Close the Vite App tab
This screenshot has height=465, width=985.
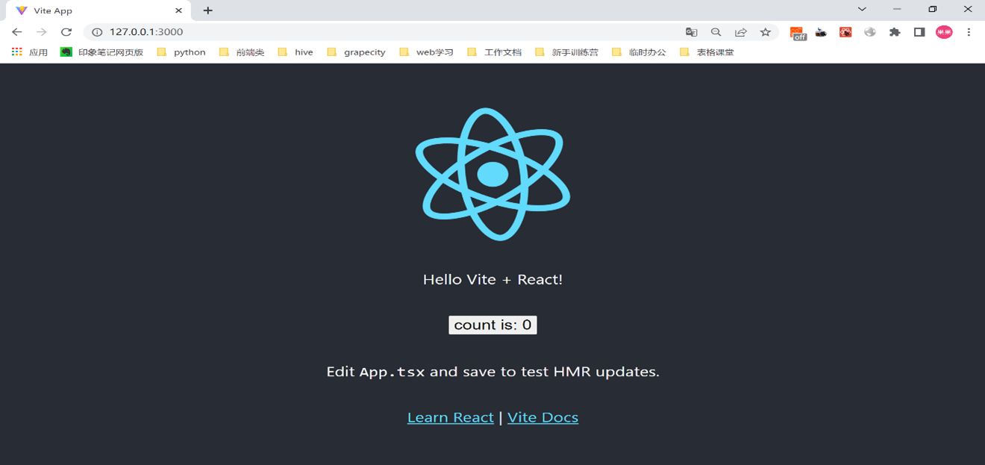pyautogui.click(x=178, y=10)
